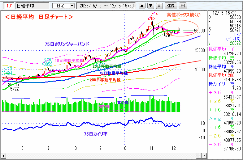
Task: Click the 株価平均 10 legend entry
Action: (221, 49)
